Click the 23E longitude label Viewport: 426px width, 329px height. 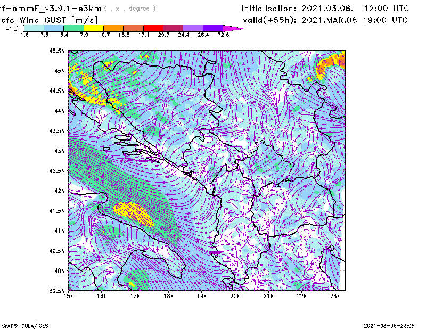pos(335,296)
